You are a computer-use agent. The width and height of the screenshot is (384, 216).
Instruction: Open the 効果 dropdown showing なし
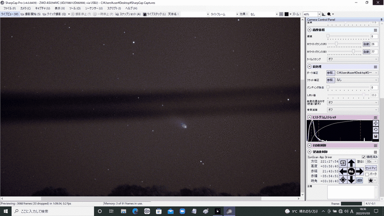(x=264, y=14)
